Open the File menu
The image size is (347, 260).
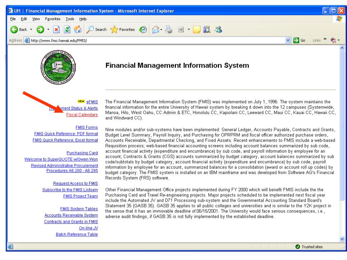click(x=13, y=19)
